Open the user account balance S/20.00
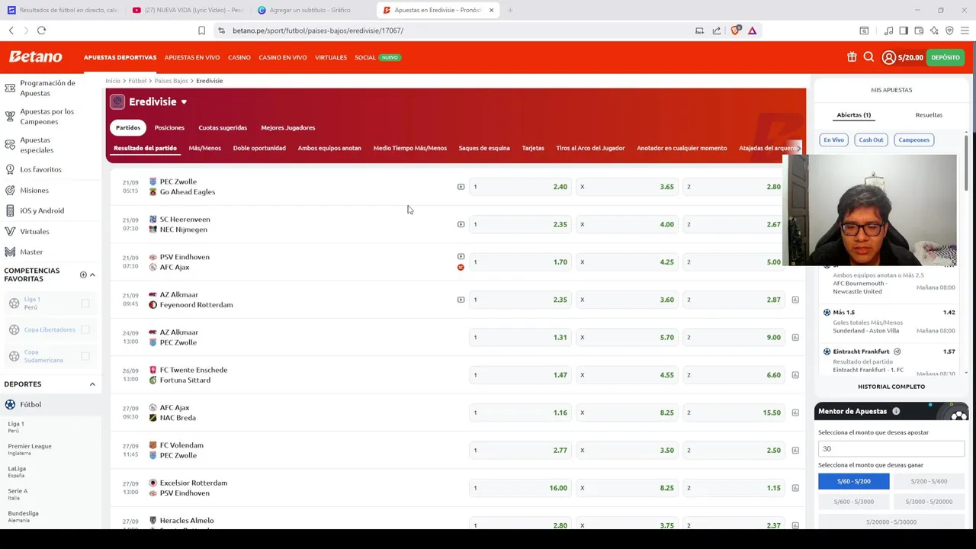Viewport: 976px width, 549px height. (903, 57)
